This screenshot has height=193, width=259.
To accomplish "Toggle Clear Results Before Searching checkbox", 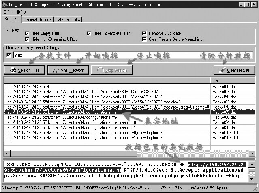I will pyautogui.click(x=144, y=39).
